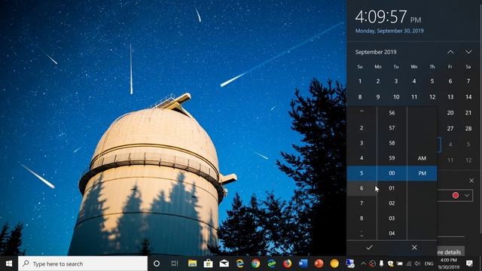This screenshot has width=482, height=271.
Task: Select minute 57 in the time picker
Action: (392, 128)
